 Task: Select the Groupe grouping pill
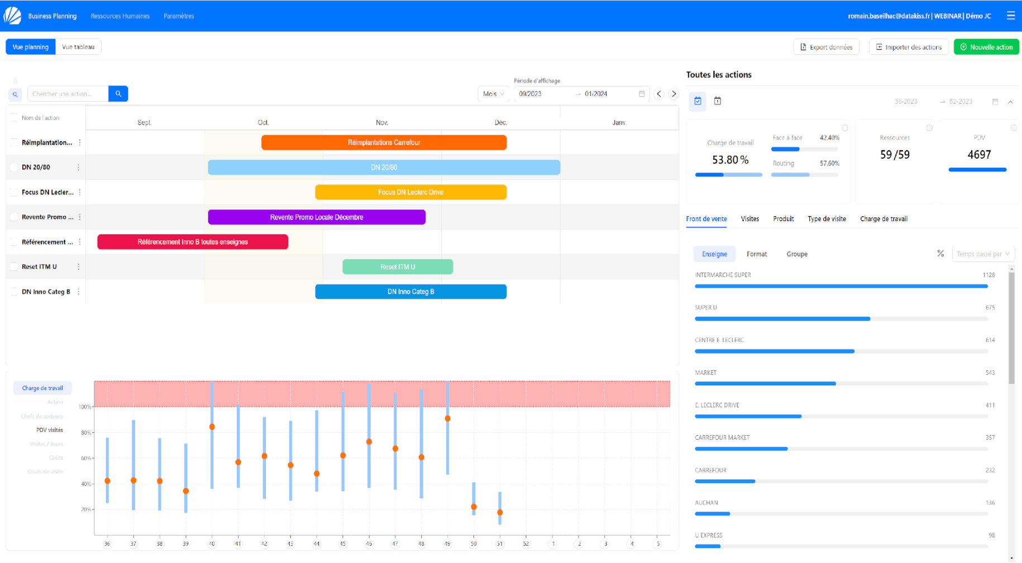[797, 254]
